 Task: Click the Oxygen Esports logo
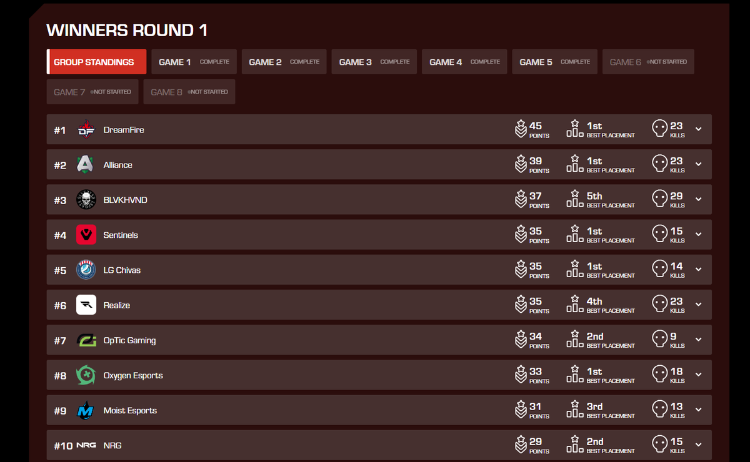tap(86, 375)
